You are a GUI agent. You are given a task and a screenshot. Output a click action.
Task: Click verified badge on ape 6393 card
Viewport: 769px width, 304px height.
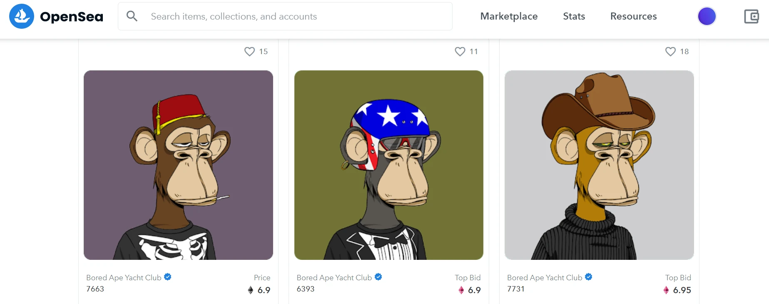378,277
